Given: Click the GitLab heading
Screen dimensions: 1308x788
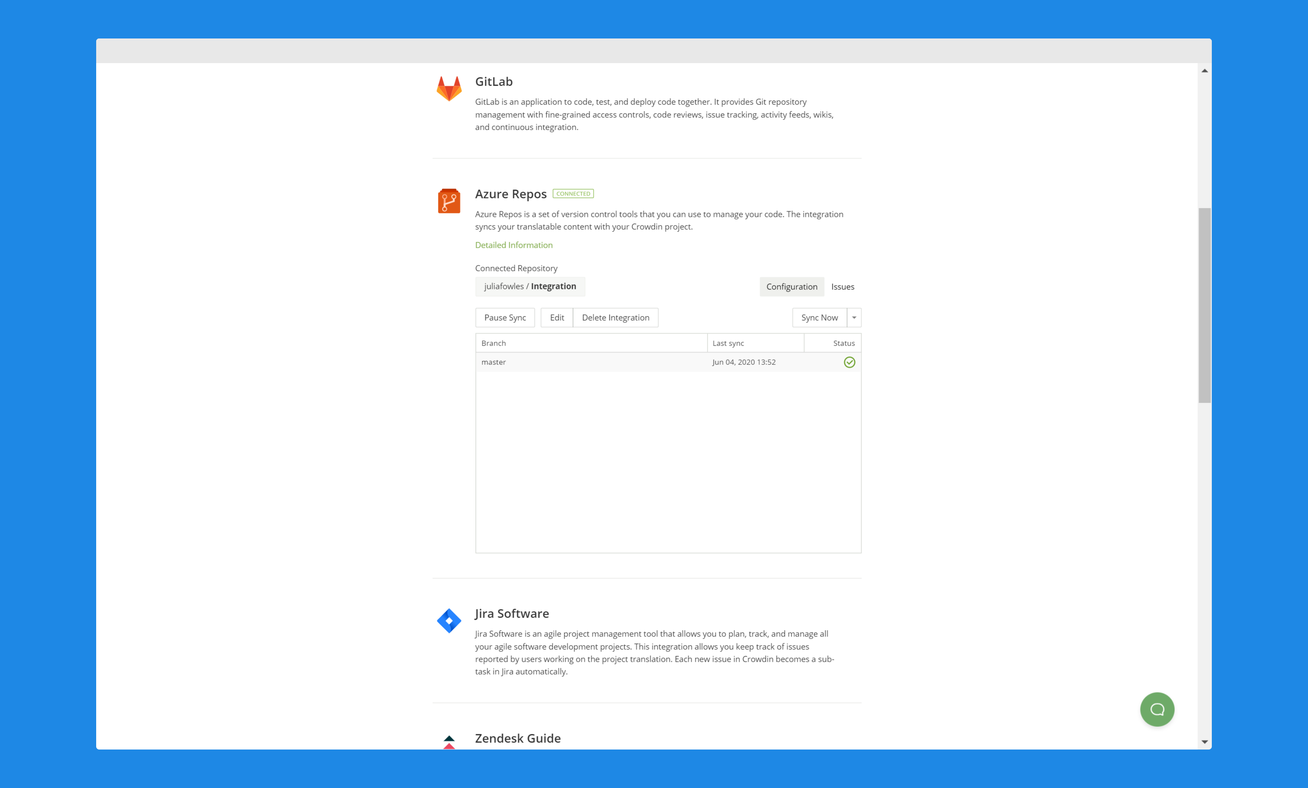Looking at the screenshot, I should (x=494, y=82).
